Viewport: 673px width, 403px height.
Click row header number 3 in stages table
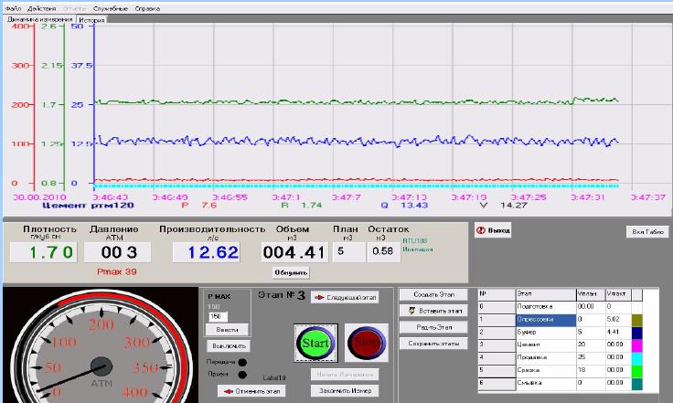(497, 345)
